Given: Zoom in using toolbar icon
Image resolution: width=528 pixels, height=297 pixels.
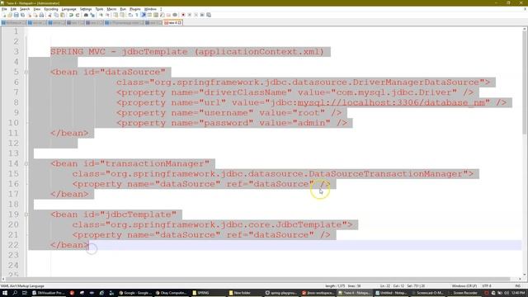Looking at the screenshot, I should point(101,15).
